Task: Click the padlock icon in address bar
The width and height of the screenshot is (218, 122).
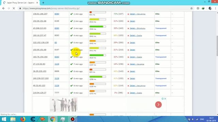Action: coord(20,8)
